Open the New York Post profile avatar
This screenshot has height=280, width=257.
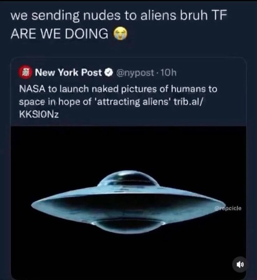pos(25,72)
